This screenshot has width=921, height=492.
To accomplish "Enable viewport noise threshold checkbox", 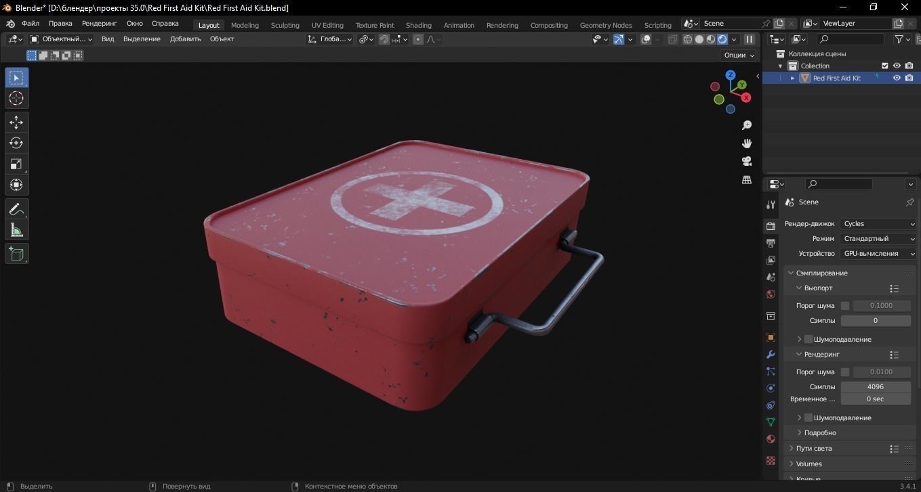I will tap(845, 306).
